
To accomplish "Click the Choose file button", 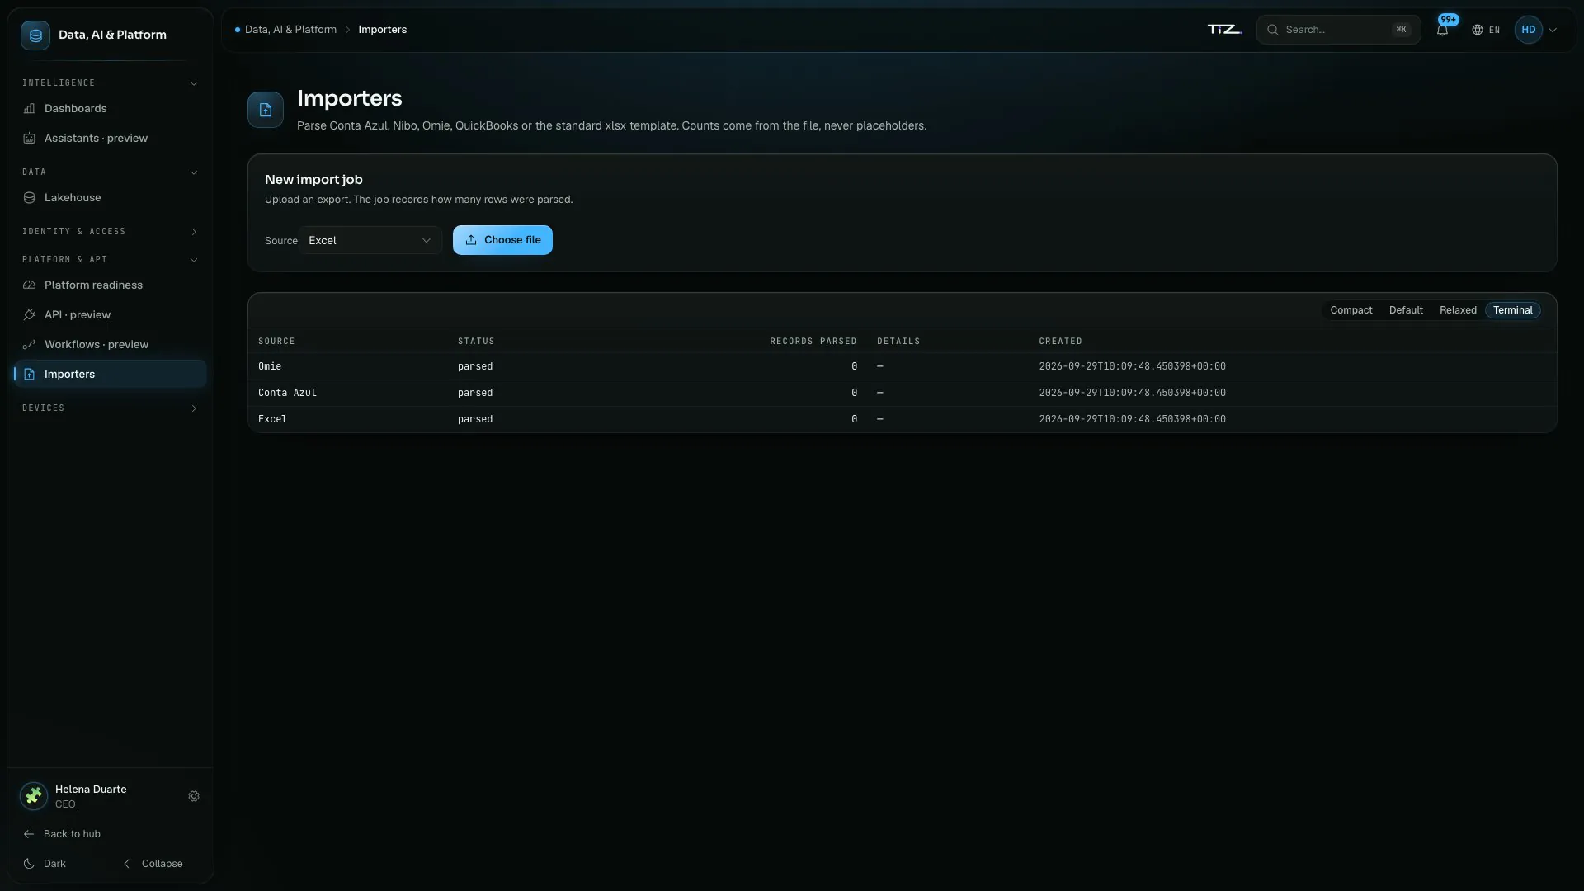I will 502,240.
